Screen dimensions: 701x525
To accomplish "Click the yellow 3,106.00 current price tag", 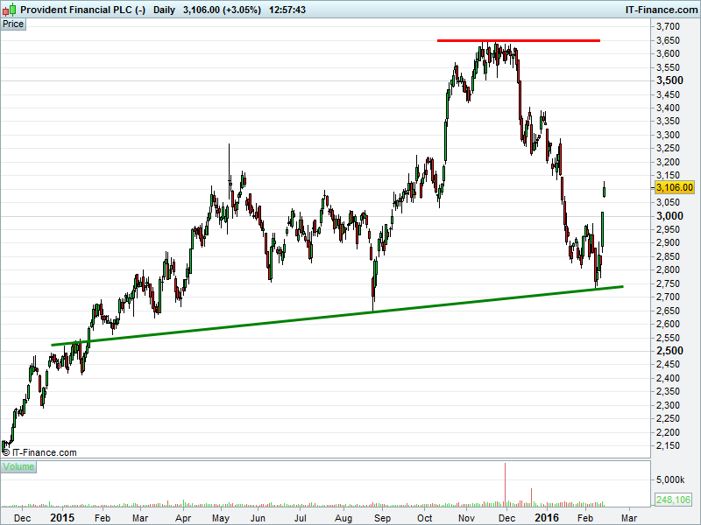I will [x=675, y=187].
